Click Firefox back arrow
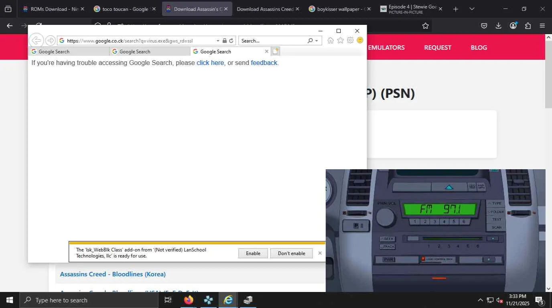Image resolution: width=552 pixels, height=308 pixels. tap(10, 26)
